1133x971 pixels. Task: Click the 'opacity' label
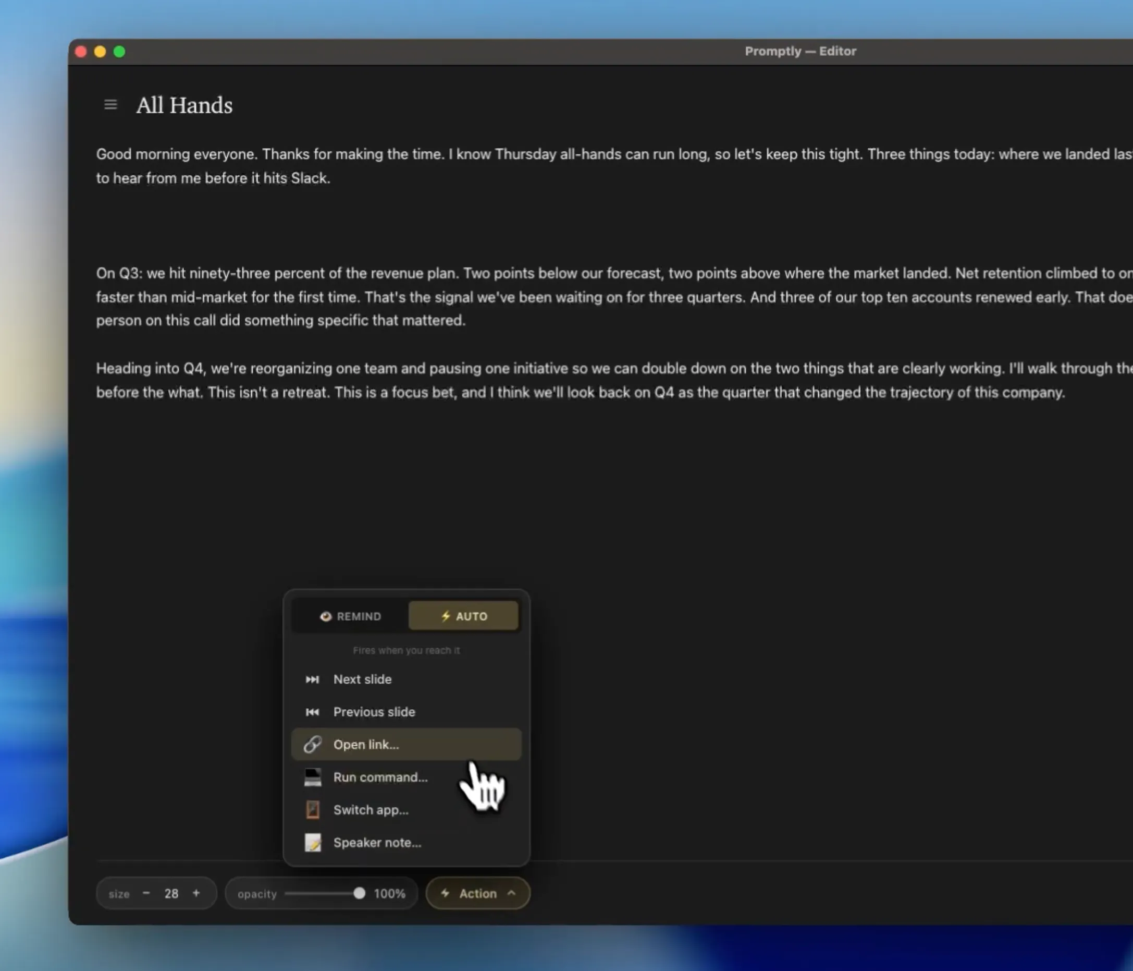(257, 894)
